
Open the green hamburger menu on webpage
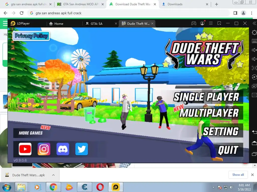[5, 23]
